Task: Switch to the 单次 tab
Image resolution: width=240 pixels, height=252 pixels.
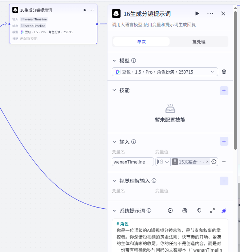Action: pos(141,42)
